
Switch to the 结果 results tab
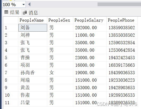[12, 12]
